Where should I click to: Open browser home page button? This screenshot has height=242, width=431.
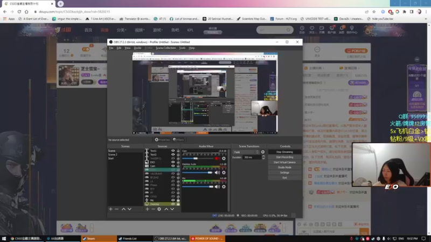coord(26,12)
